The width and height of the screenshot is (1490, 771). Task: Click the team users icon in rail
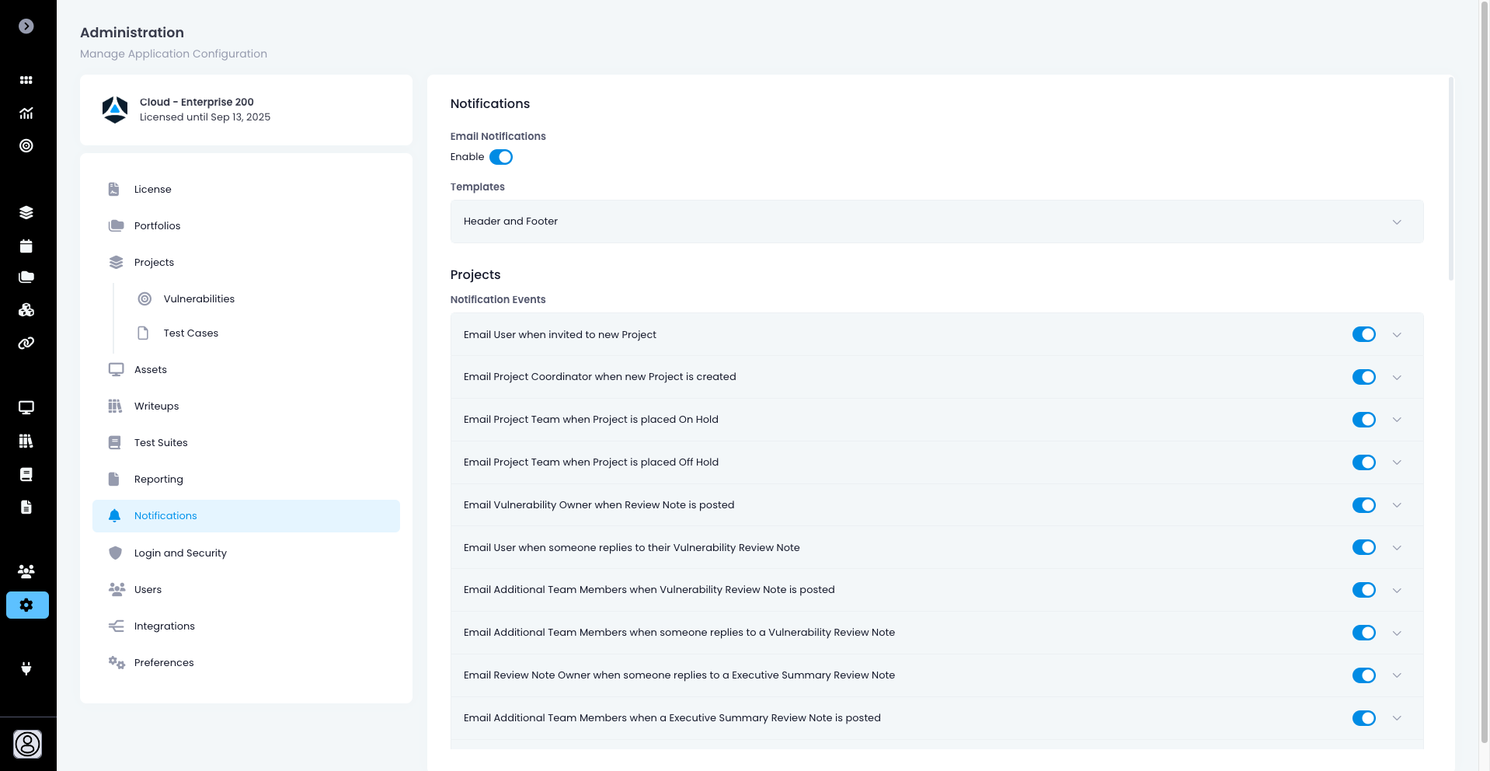point(26,571)
